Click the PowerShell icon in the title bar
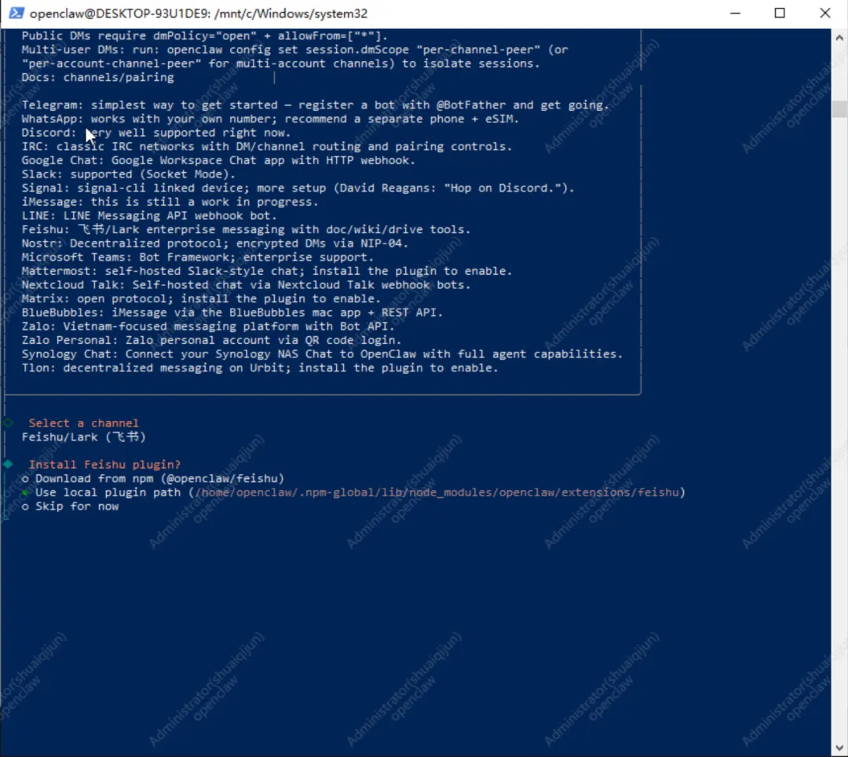 16,13
